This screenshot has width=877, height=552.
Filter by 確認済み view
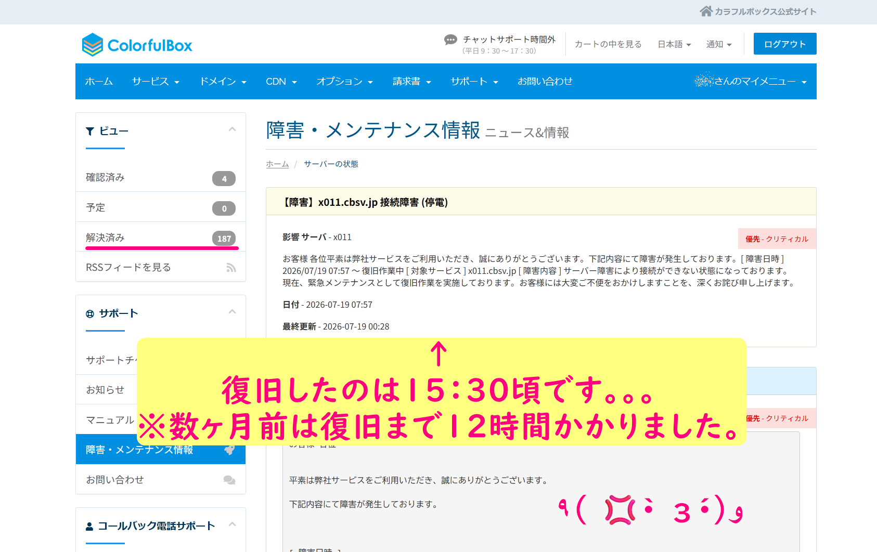point(161,178)
